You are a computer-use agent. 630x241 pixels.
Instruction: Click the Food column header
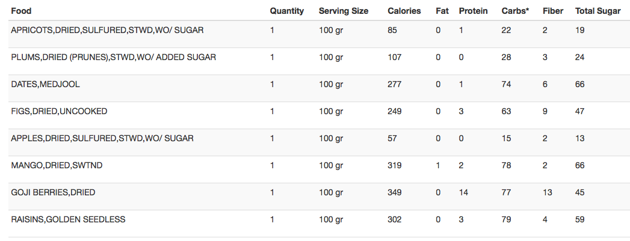[x=21, y=11]
